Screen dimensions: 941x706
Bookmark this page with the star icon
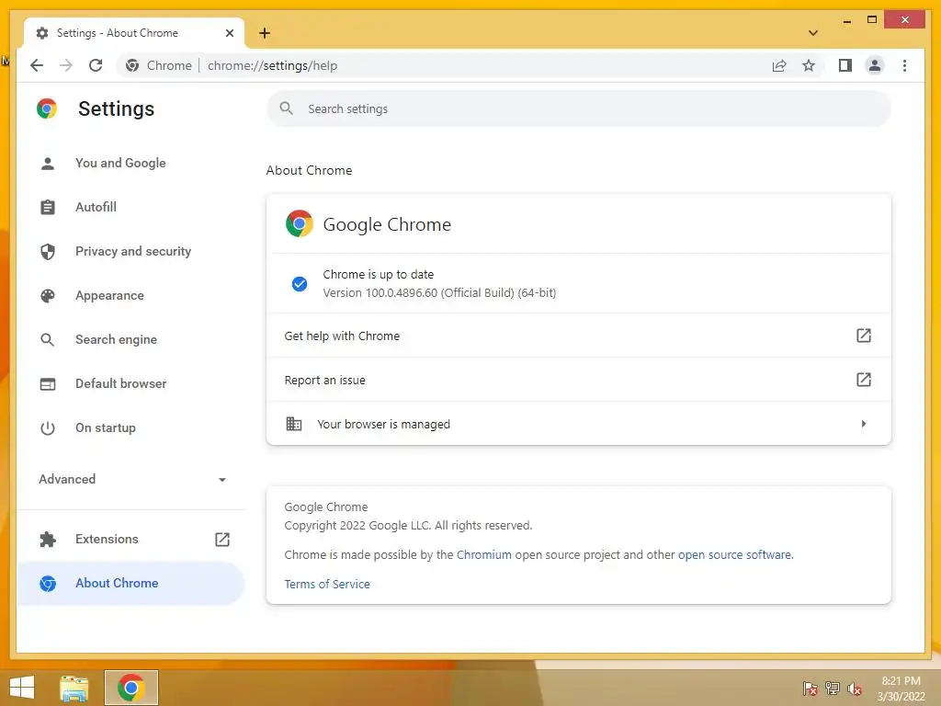tap(809, 65)
